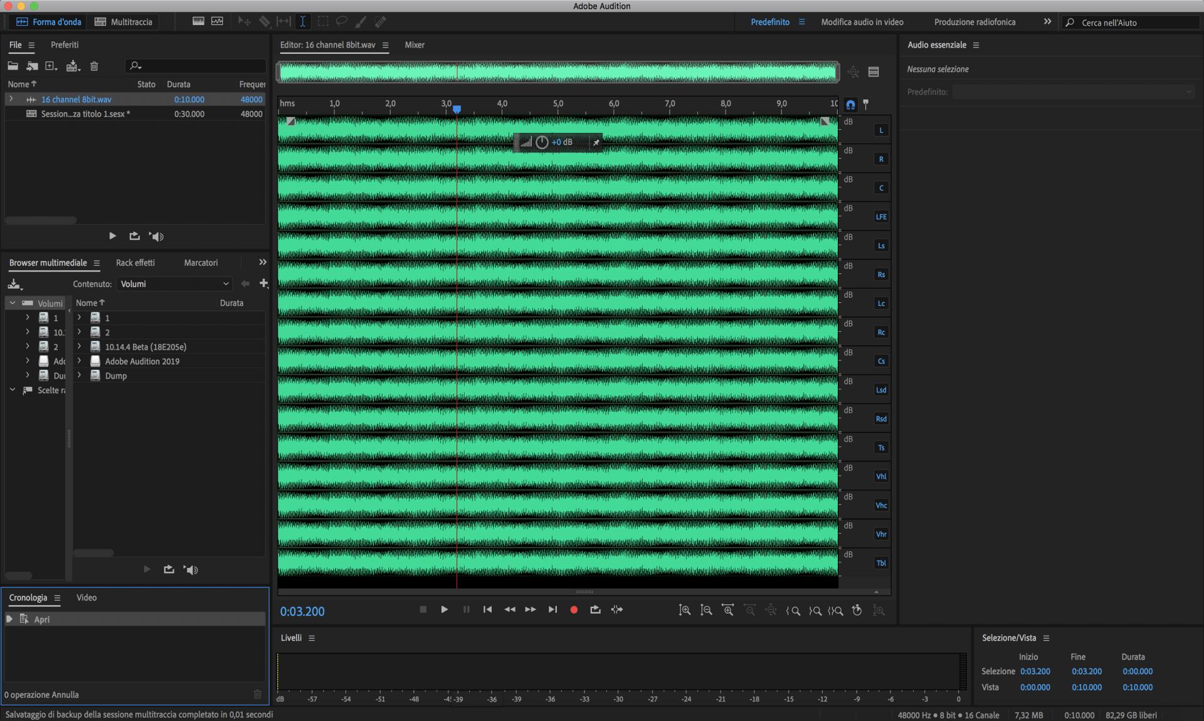Select the Produzione radiofonica workspace

[x=974, y=22]
